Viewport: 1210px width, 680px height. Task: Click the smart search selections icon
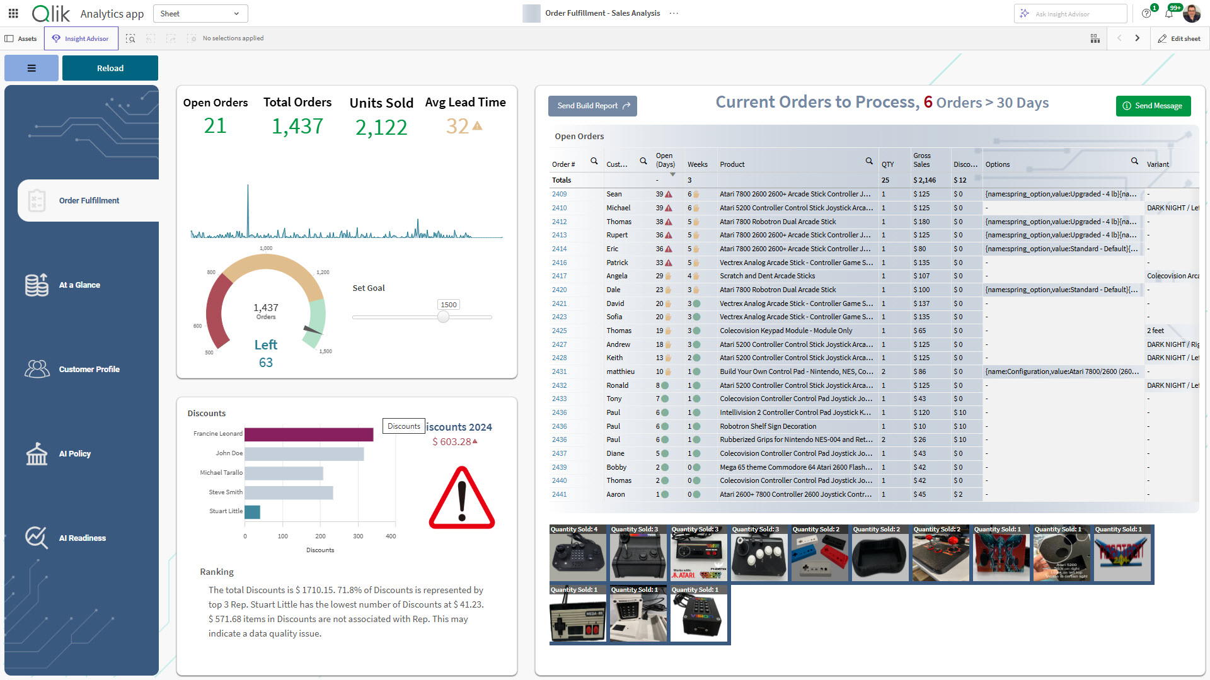point(130,38)
